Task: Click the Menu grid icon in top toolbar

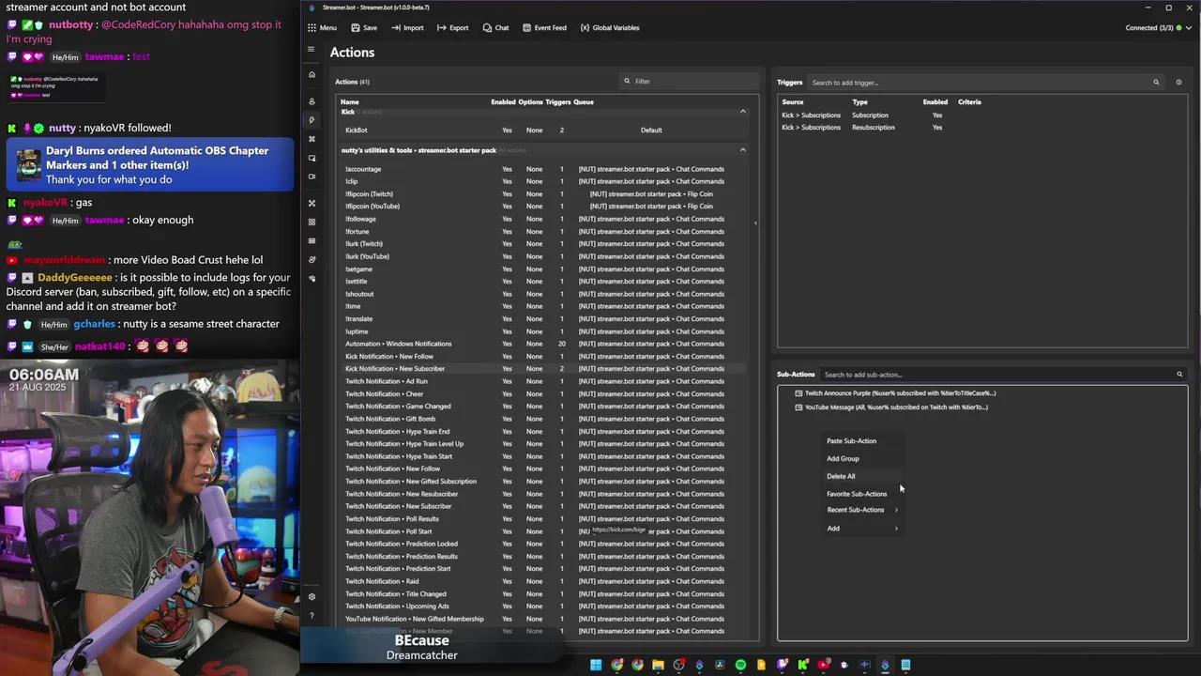Action: 312,27
